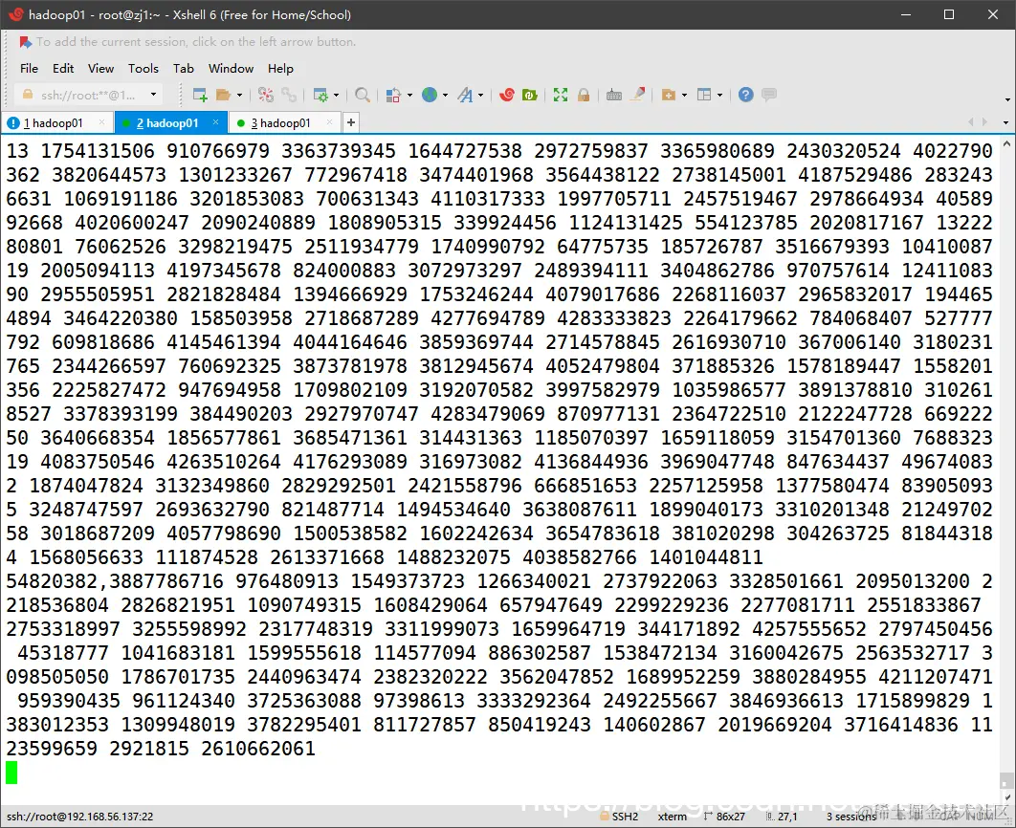Click the xterm status bar entry
The height and width of the screenshot is (828, 1016).
point(672,817)
